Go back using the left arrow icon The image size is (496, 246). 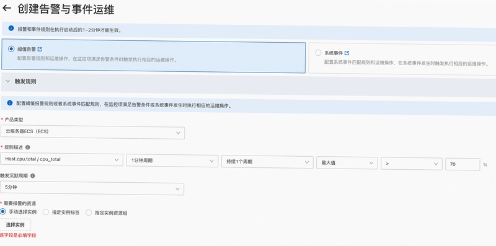(x=7, y=9)
